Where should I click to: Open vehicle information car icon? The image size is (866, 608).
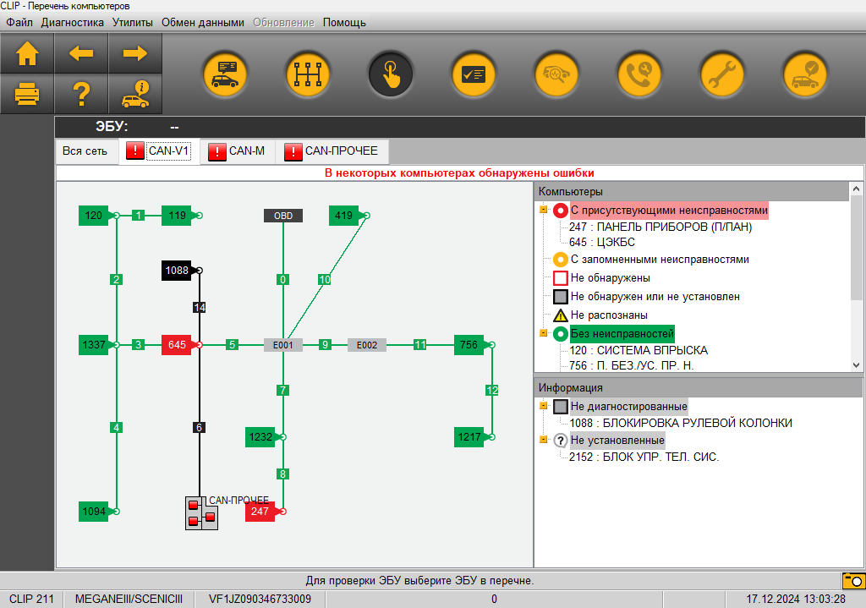(134, 93)
